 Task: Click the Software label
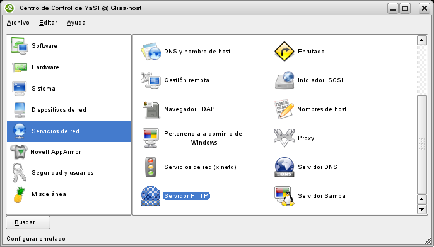44,46
